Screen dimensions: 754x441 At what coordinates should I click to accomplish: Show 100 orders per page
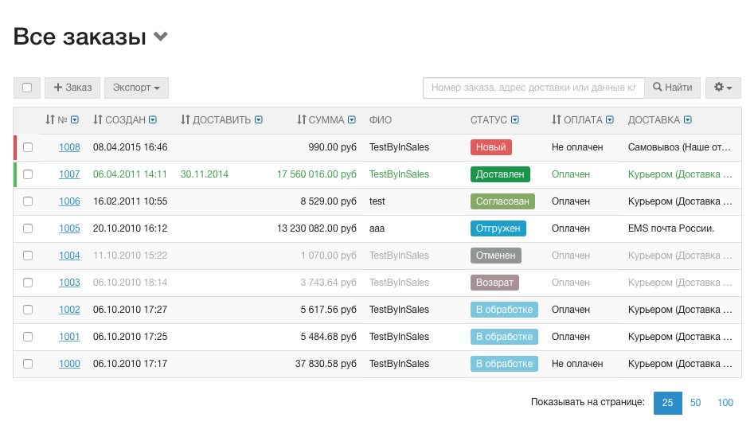[725, 403]
